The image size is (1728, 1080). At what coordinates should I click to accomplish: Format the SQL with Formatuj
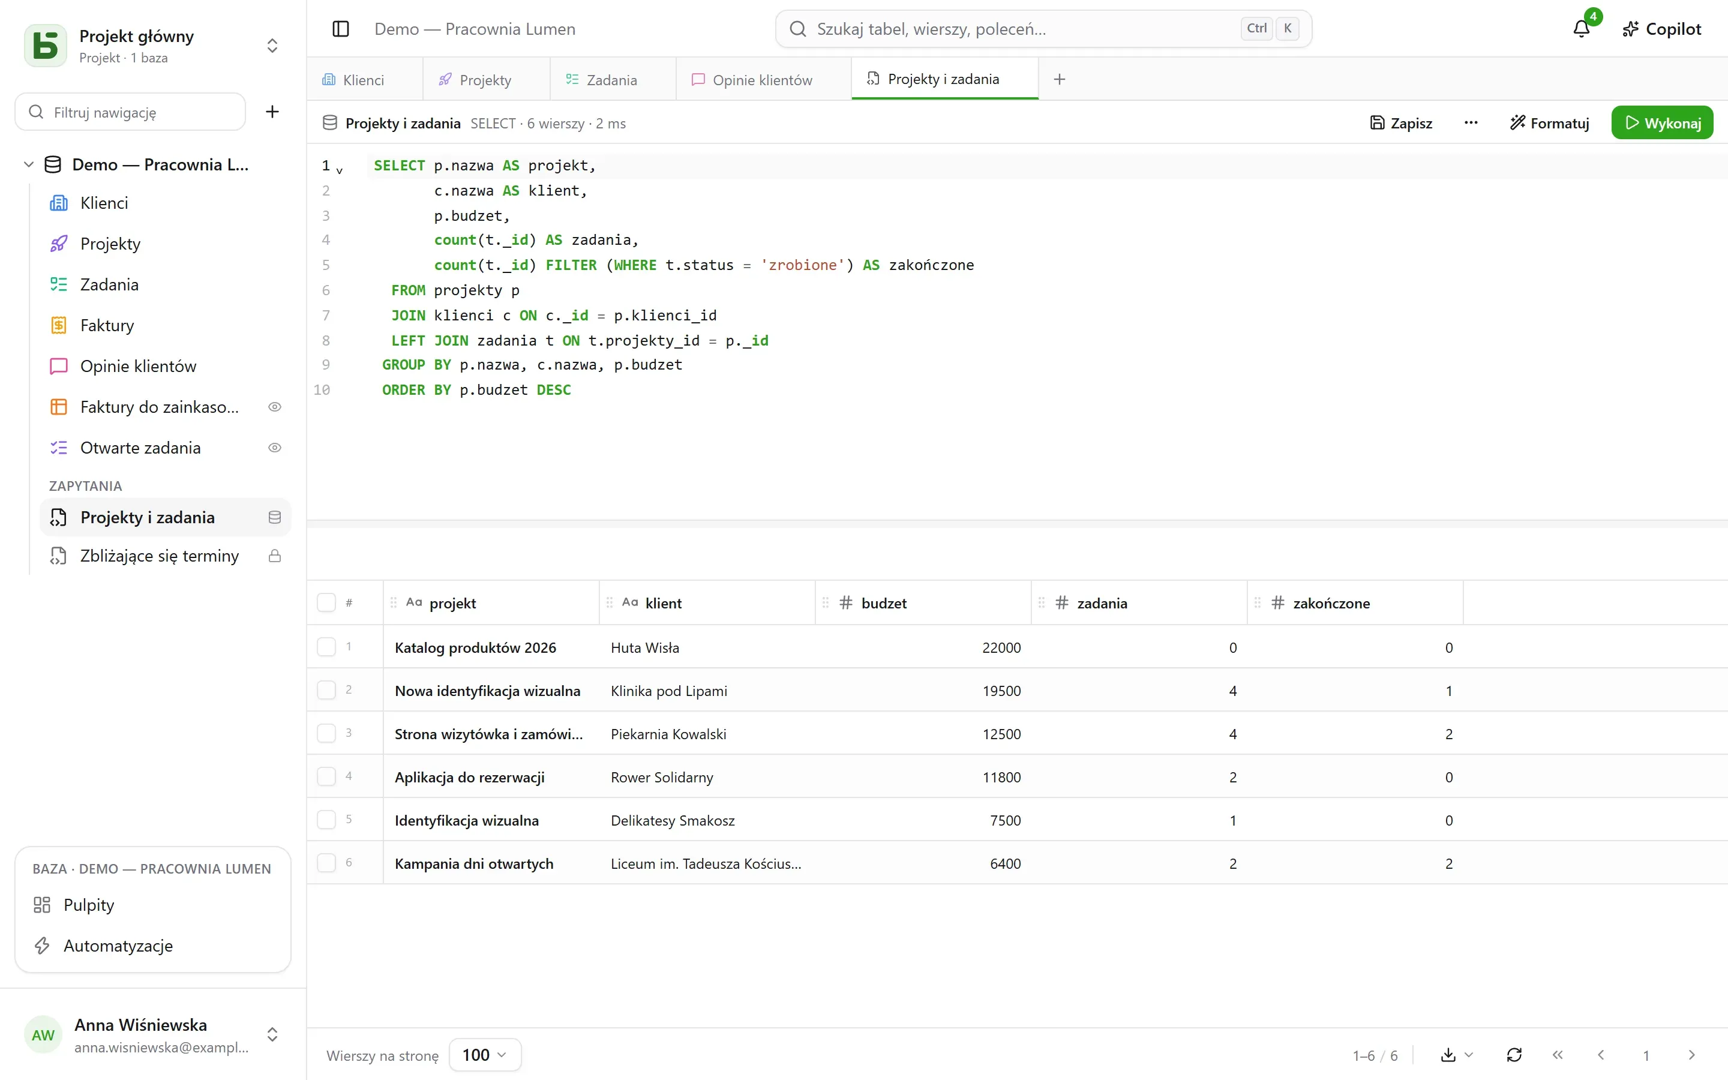(1549, 123)
